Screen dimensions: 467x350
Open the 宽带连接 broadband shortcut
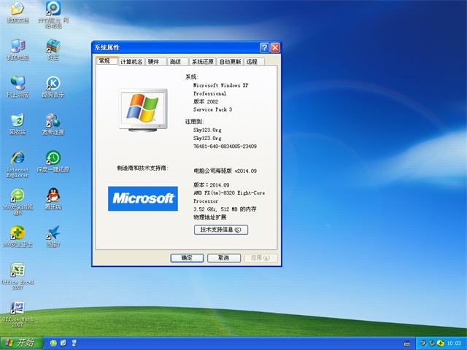pos(53,121)
